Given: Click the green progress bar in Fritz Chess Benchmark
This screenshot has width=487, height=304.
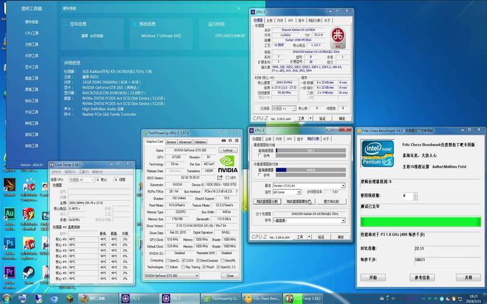Looking at the screenshot, I should 421,222.
